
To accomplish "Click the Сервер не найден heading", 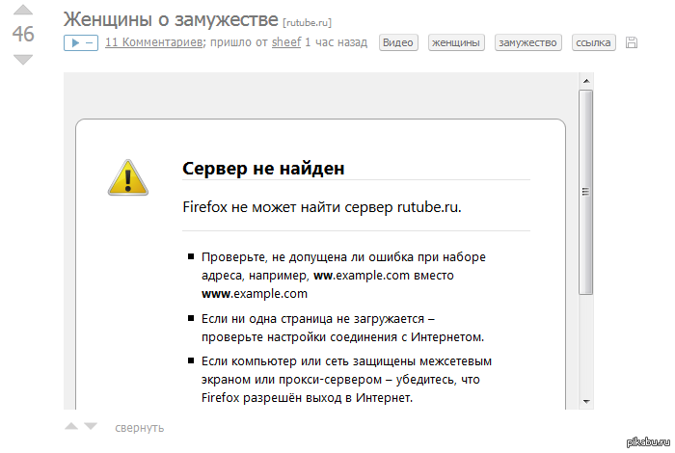I will point(263,169).
